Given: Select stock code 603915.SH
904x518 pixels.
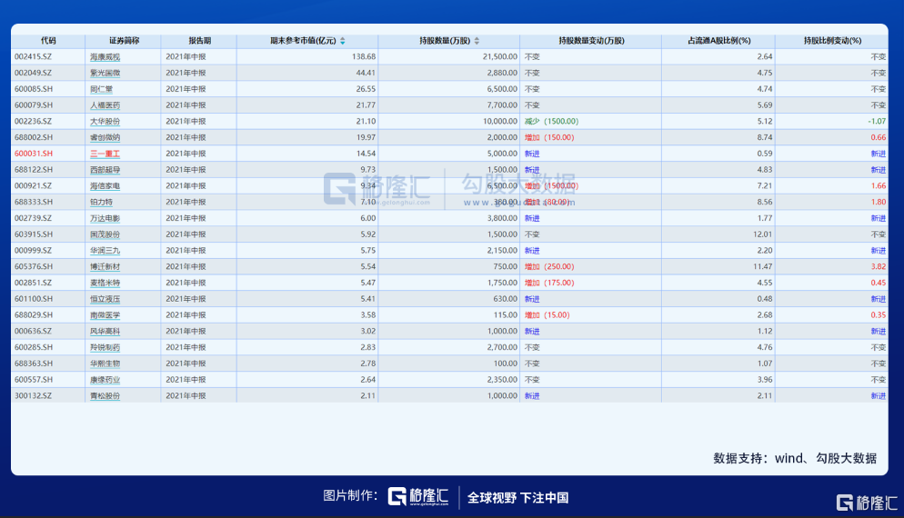Looking at the screenshot, I should (x=34, y=234).
